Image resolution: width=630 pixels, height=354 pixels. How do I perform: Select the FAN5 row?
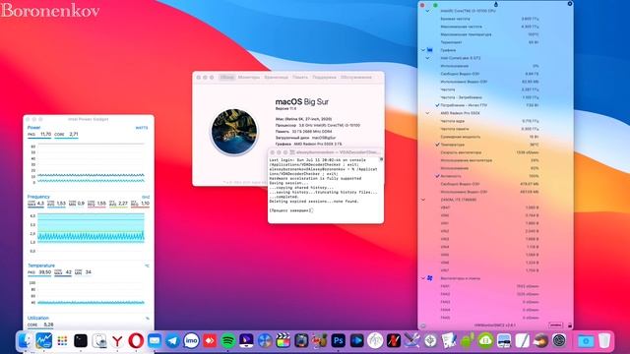click(489, 318)
